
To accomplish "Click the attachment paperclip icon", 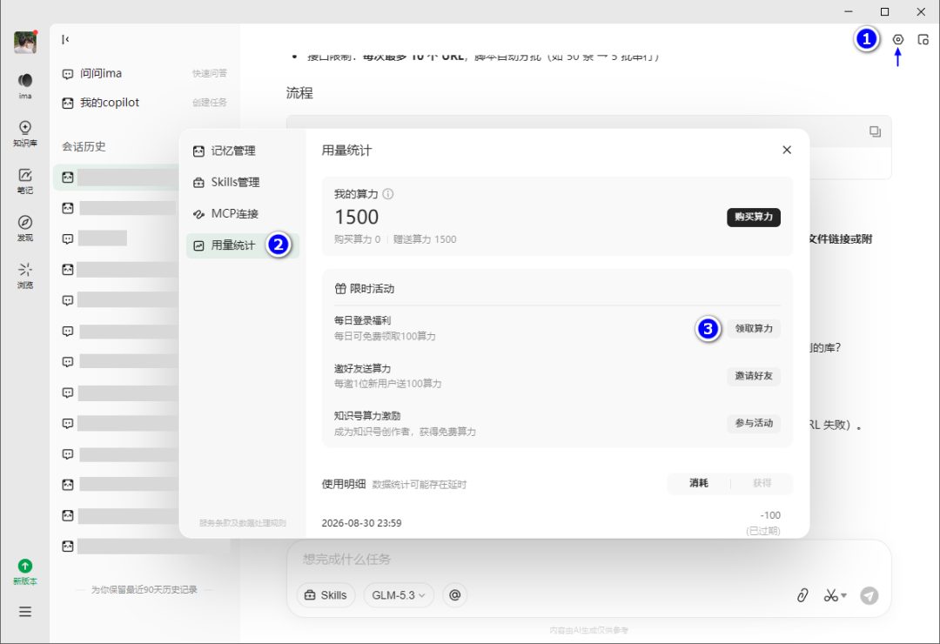I will tap(802, 595).
